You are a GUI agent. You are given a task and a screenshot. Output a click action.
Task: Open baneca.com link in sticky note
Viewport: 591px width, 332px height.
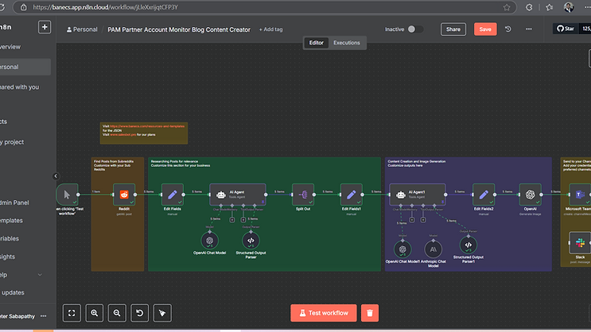(x=147, y=126)
